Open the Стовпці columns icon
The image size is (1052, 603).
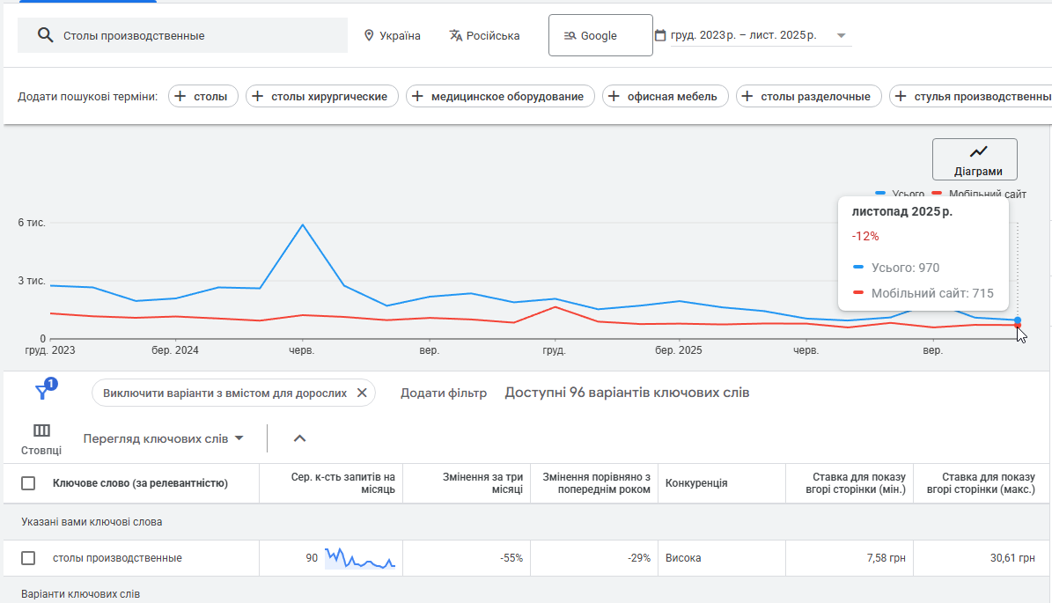(x=41, y=430)
